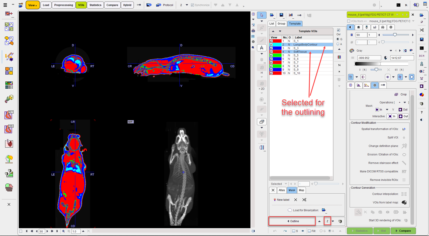
Task: Switch to the Template tab
Action: [x=295, y=24]
